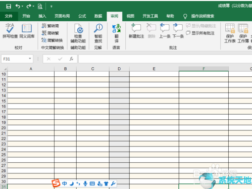The image size is (252, 189).
Task: Switch to the 开发工具 ribbon tab
Action: [150, 16]
